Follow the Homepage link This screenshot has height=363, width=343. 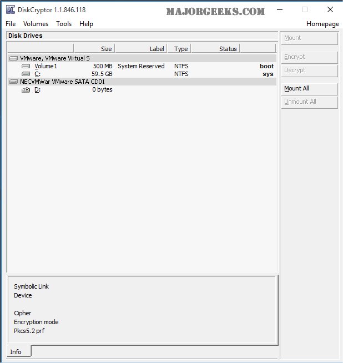coord(322,24)
